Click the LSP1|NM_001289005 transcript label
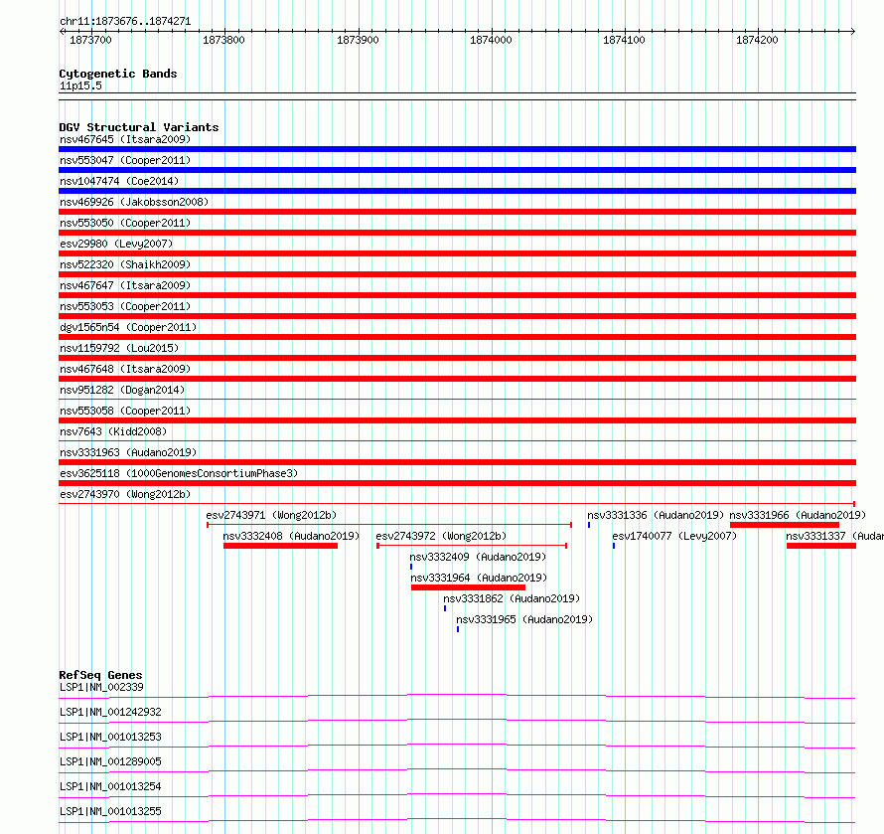Viewport: 884px width, 834px height. (110, 761)
